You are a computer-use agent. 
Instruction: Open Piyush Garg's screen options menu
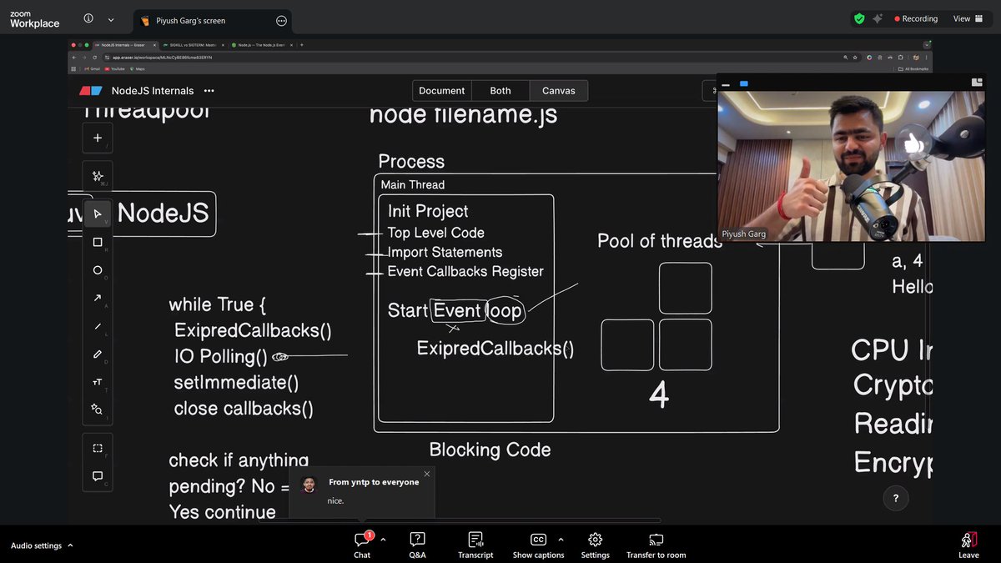pyautogui.click(x=281, y=21)
